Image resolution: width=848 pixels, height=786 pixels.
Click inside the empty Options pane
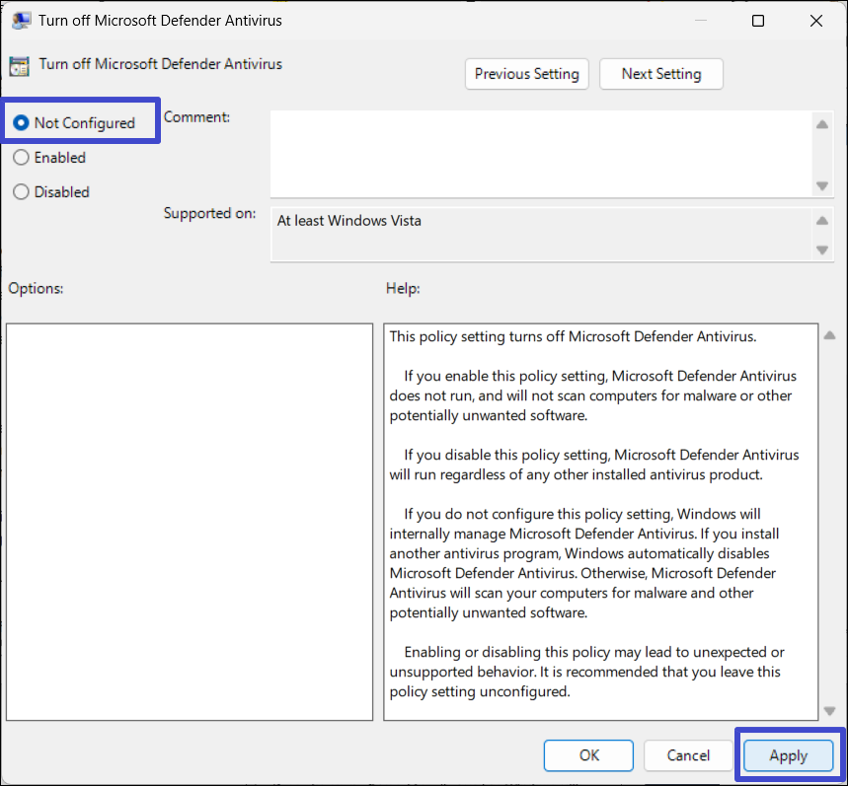click(190, 522)
